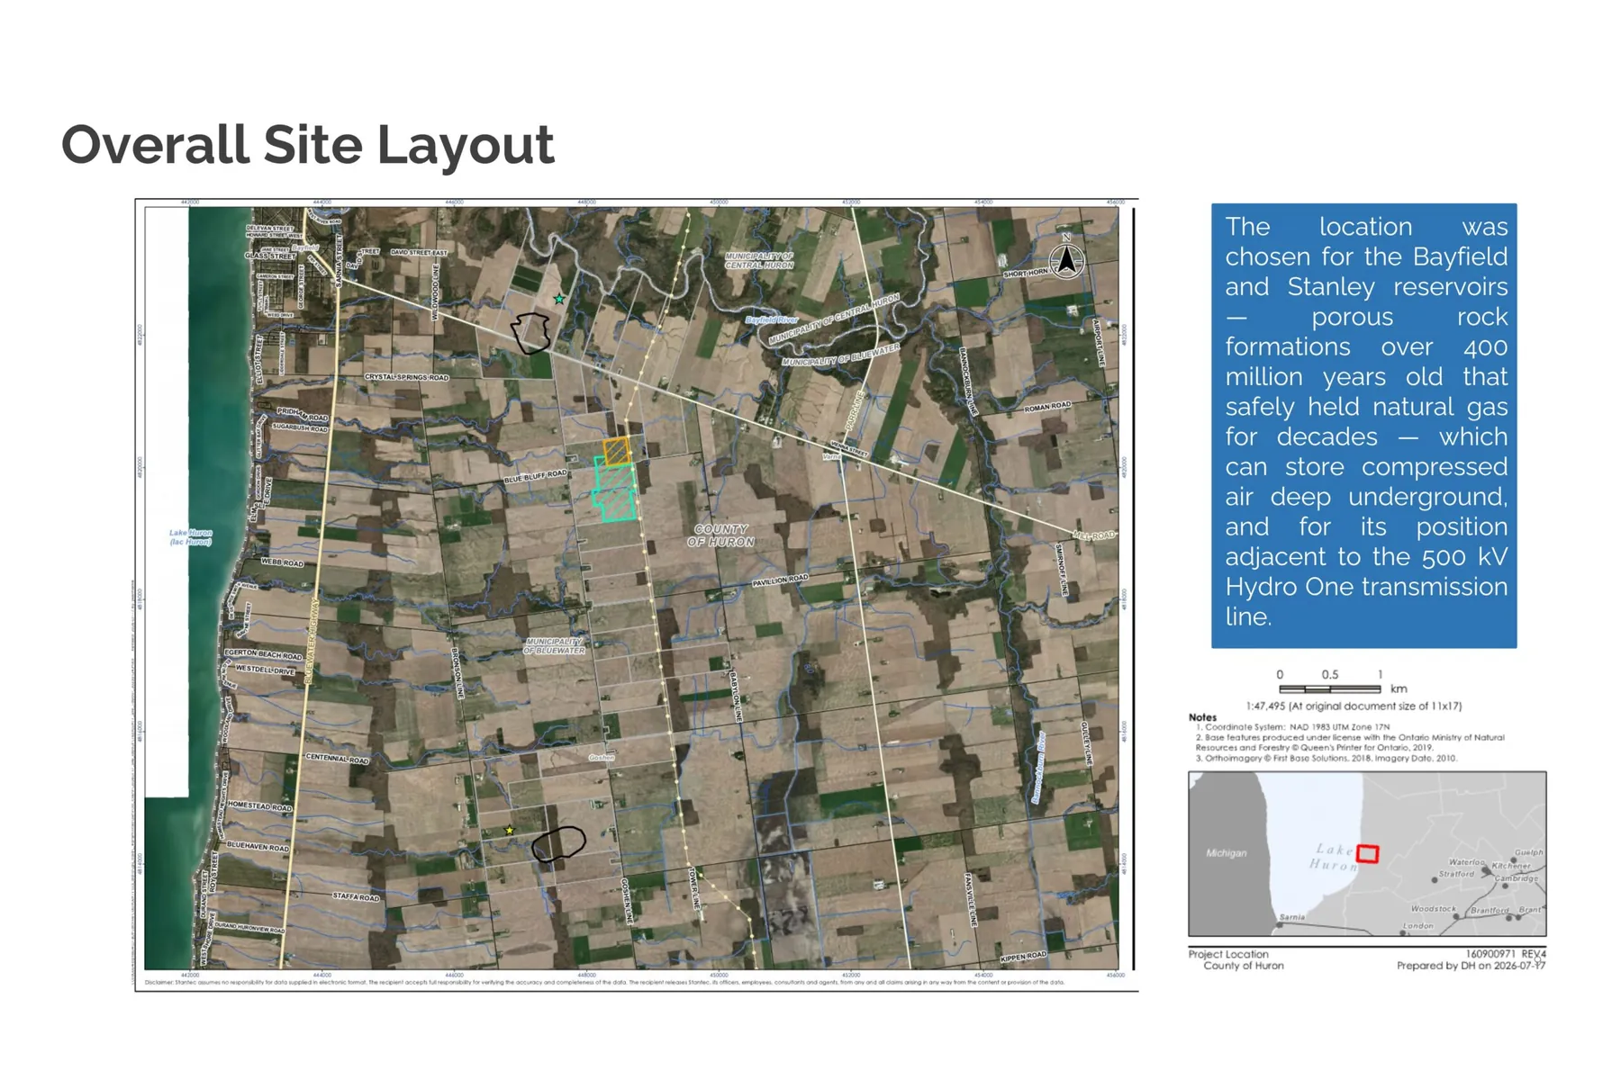Click "Michigan" on the inset map
1621x1080 pixels.
[x=1227, y=852]
